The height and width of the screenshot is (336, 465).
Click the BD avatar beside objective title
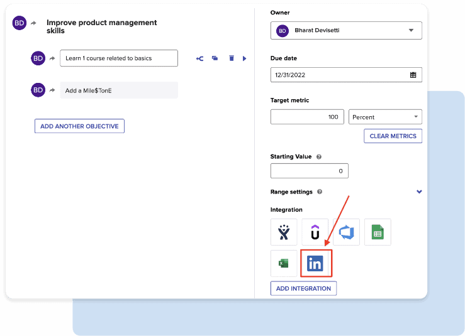pos(20,23)
